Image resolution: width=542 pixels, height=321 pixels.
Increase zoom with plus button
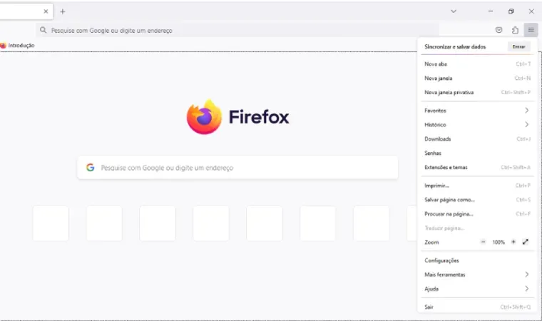pyautogui.click(x=513, y=242)
